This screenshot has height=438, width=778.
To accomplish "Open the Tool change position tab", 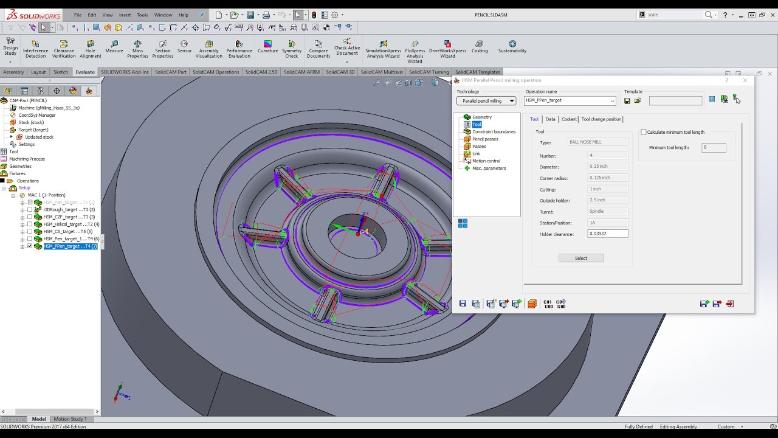I will pos(601,119).
